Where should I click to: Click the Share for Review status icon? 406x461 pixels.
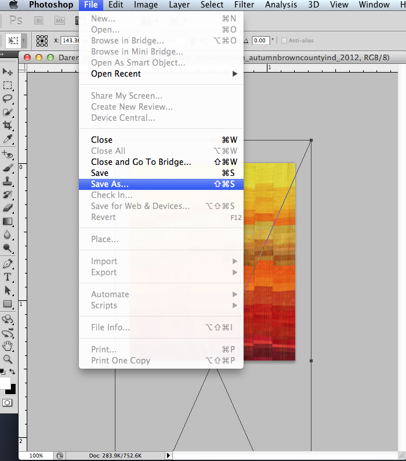[x=60, y=456]
